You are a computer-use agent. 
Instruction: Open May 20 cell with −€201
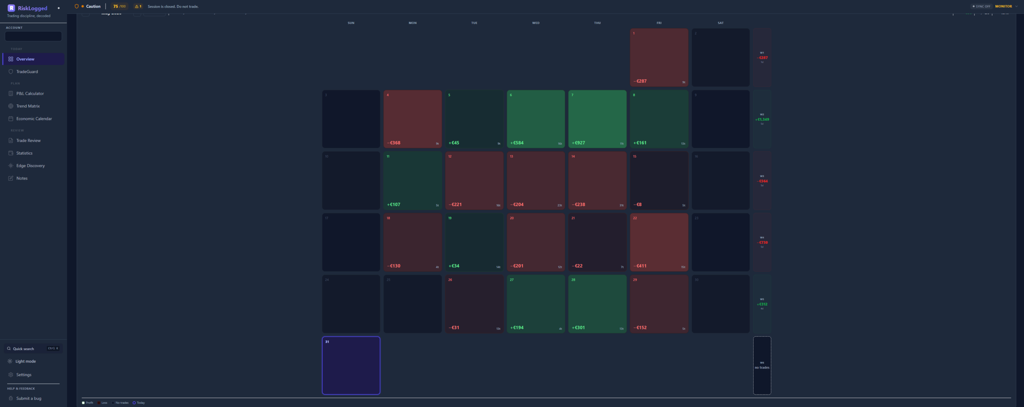[x=536, y=242]
